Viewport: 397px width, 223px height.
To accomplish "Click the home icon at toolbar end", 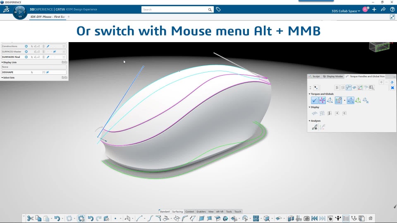I will pos(371,218).
